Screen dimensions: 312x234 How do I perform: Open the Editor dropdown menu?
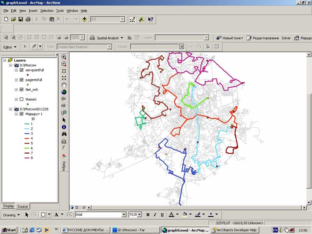click(10, 47)
